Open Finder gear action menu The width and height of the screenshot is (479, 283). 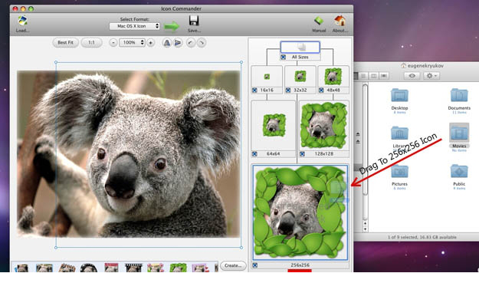(x=431, y=75)
